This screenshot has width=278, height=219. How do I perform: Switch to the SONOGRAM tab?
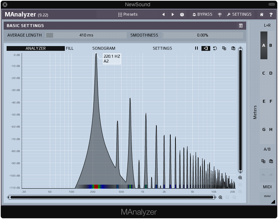(104, 48)
